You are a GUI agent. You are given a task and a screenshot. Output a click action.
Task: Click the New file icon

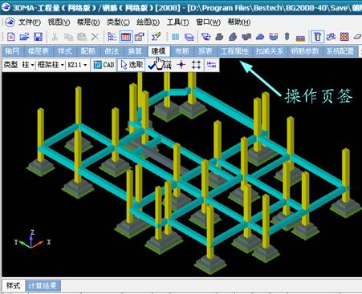click(x=11, y=37)
